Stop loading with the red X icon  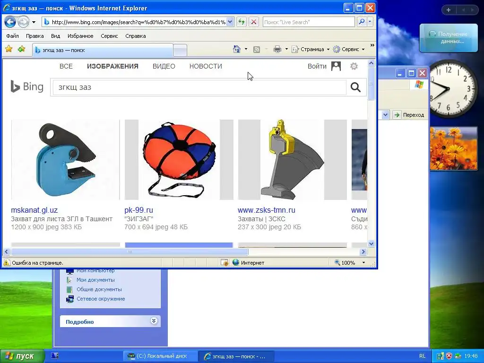point(254,22)
